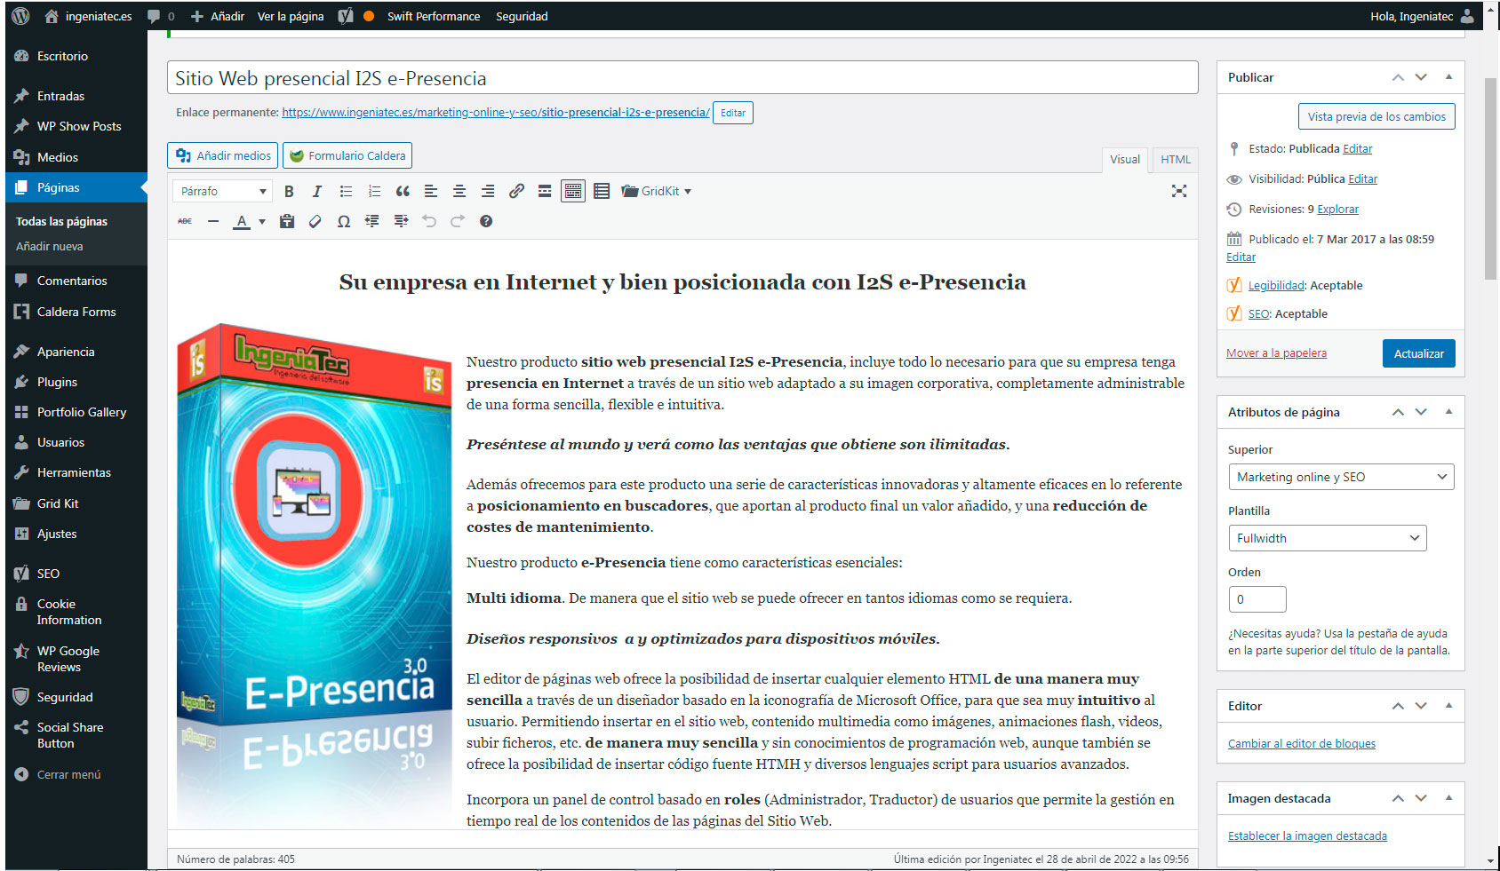Insert a bulleted list
Screen dimensions: 1500x871
[346, 191]
